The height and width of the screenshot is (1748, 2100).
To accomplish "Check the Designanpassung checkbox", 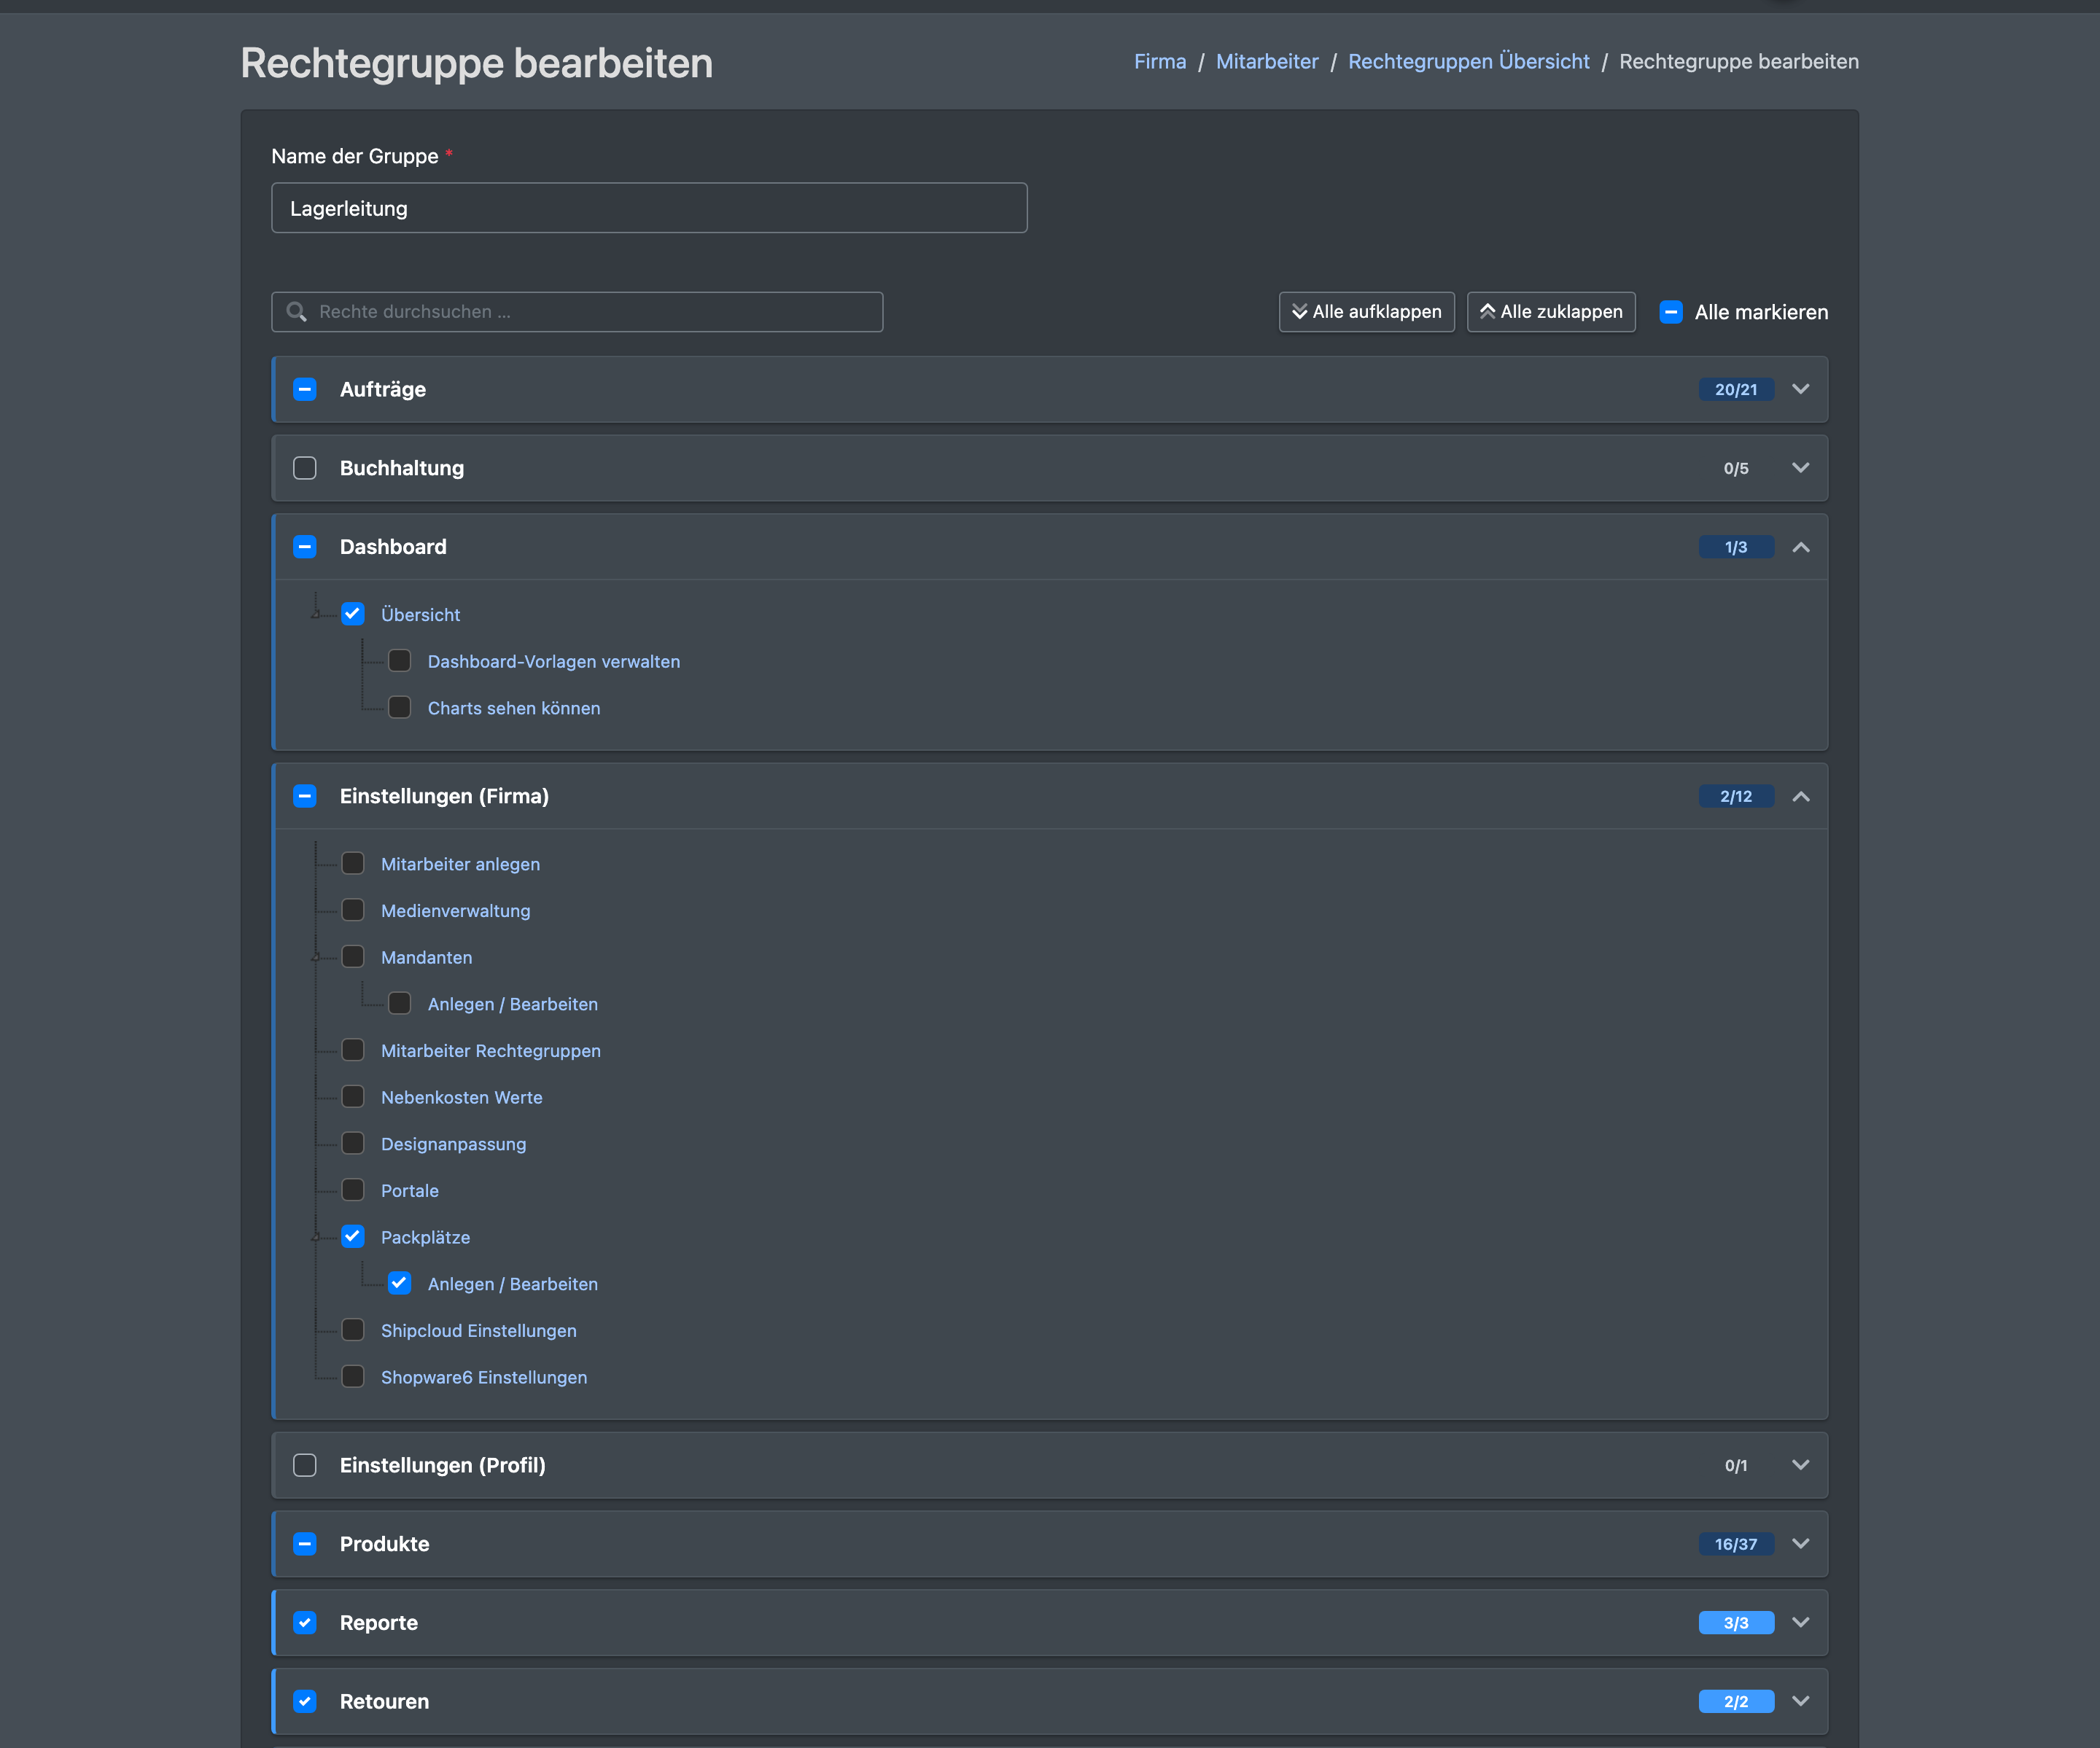I will 353,1144.
